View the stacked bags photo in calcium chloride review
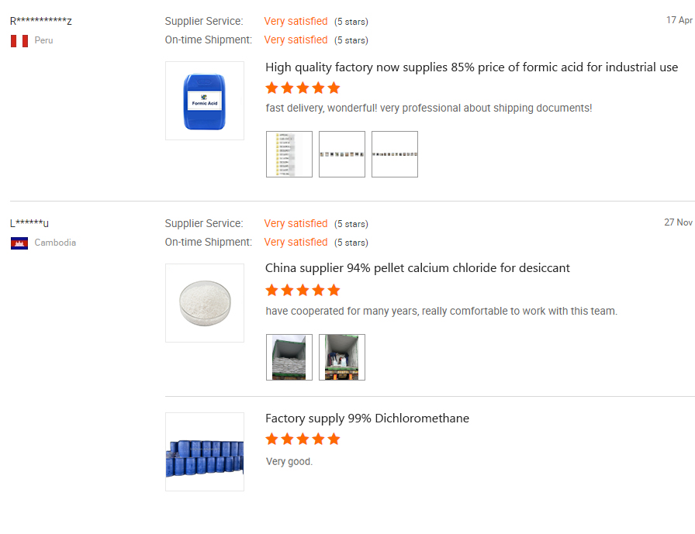Image resolution: width=695 pixels, height=534 pixels. tap(289, 357)
